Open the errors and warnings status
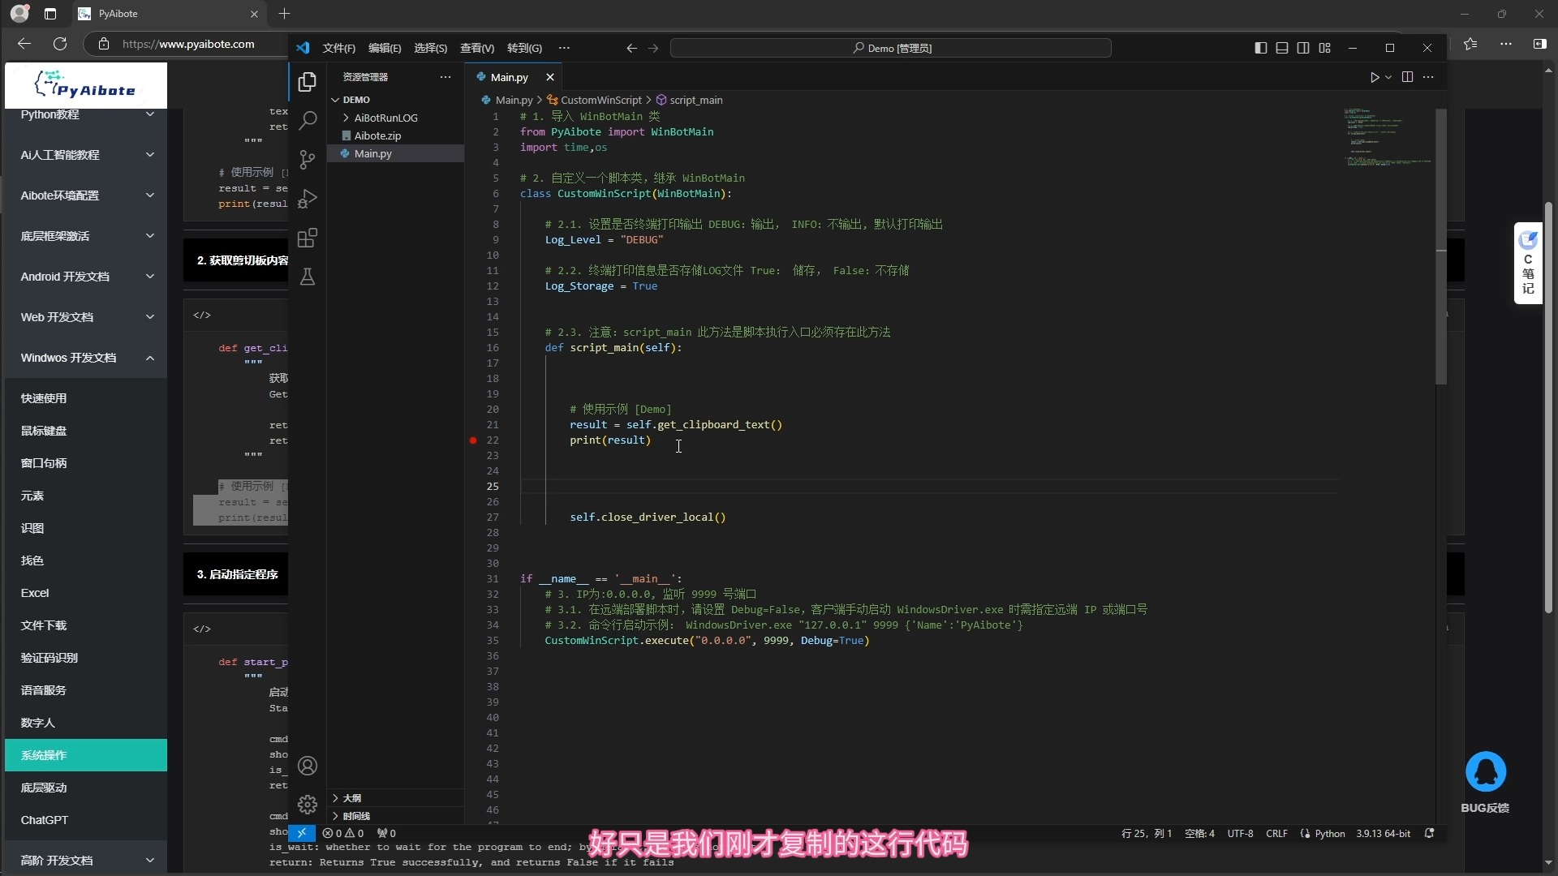 click(342, 833)
